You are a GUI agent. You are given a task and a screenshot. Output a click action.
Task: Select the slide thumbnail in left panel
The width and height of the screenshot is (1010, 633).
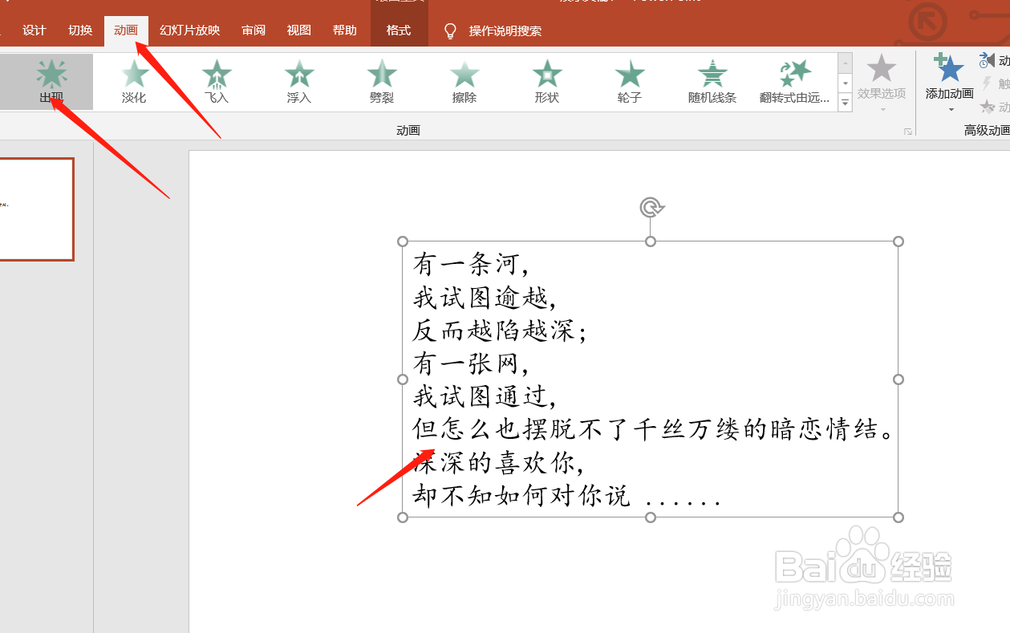36,209
